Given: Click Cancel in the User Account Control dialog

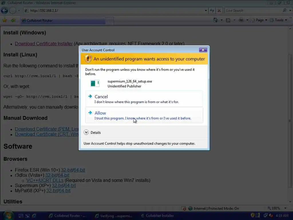Looking at the screenshot, I should coord(144,99).
